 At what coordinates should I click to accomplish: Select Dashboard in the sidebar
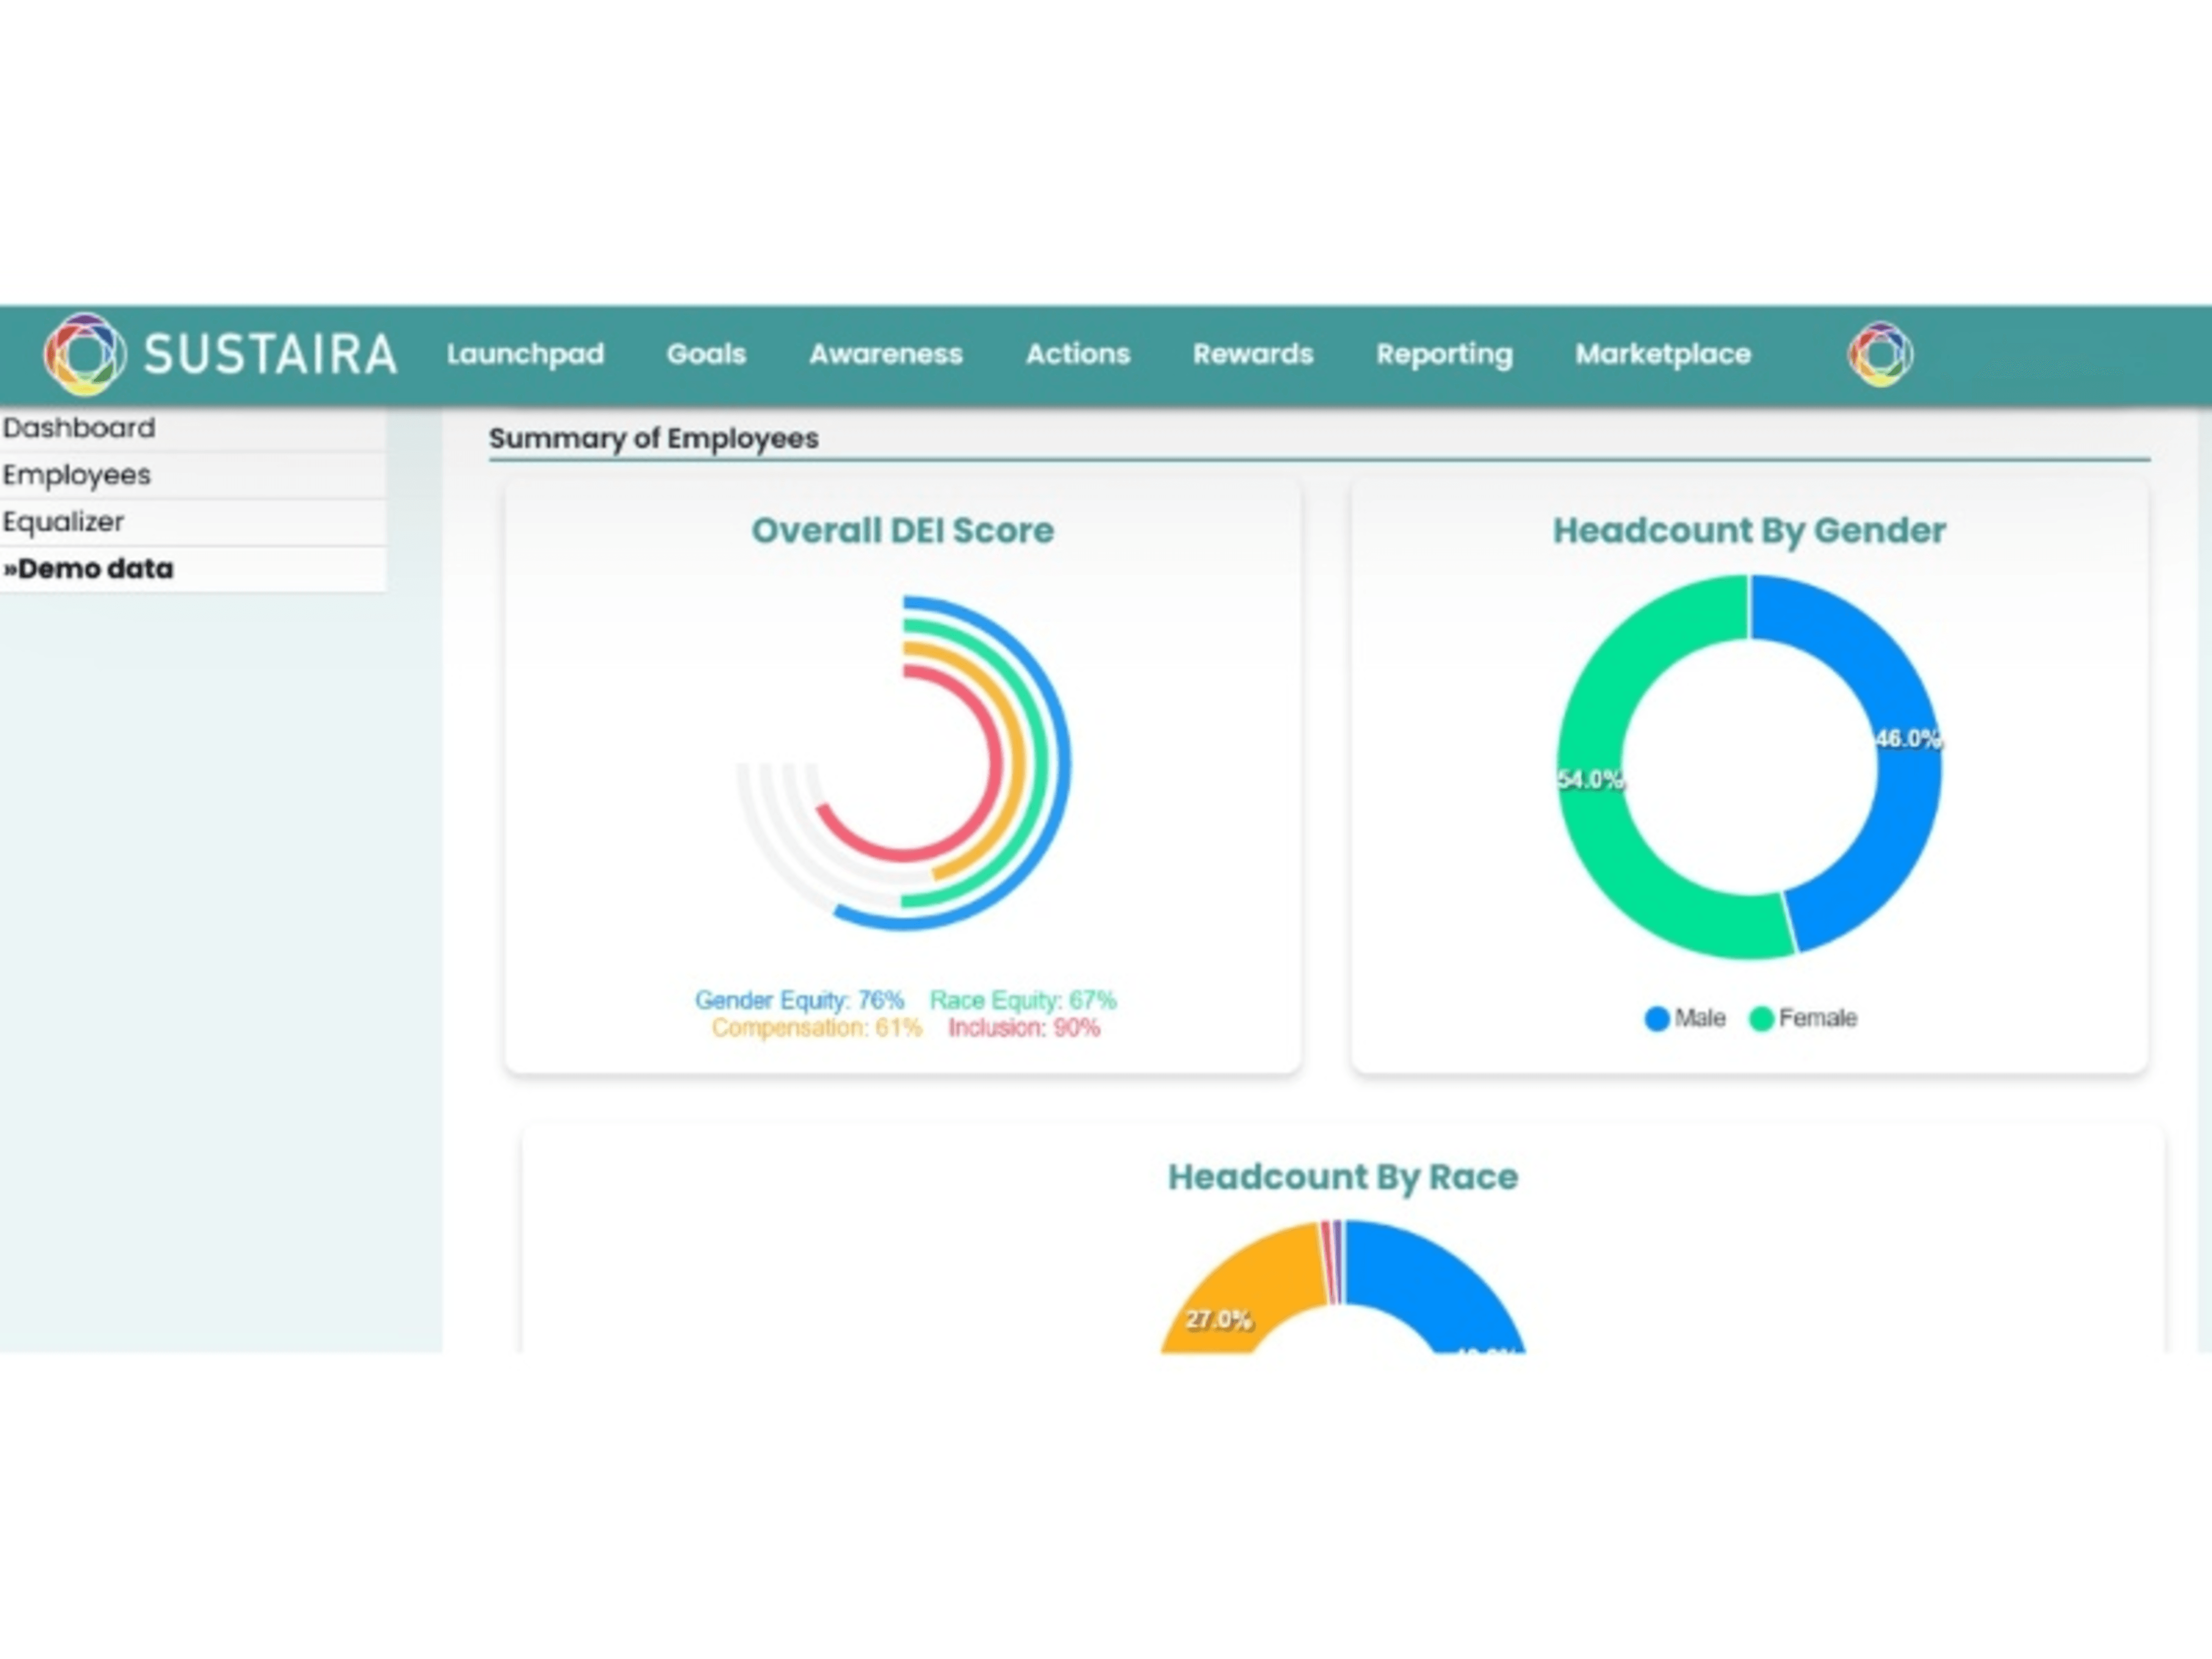click(80, 428)
